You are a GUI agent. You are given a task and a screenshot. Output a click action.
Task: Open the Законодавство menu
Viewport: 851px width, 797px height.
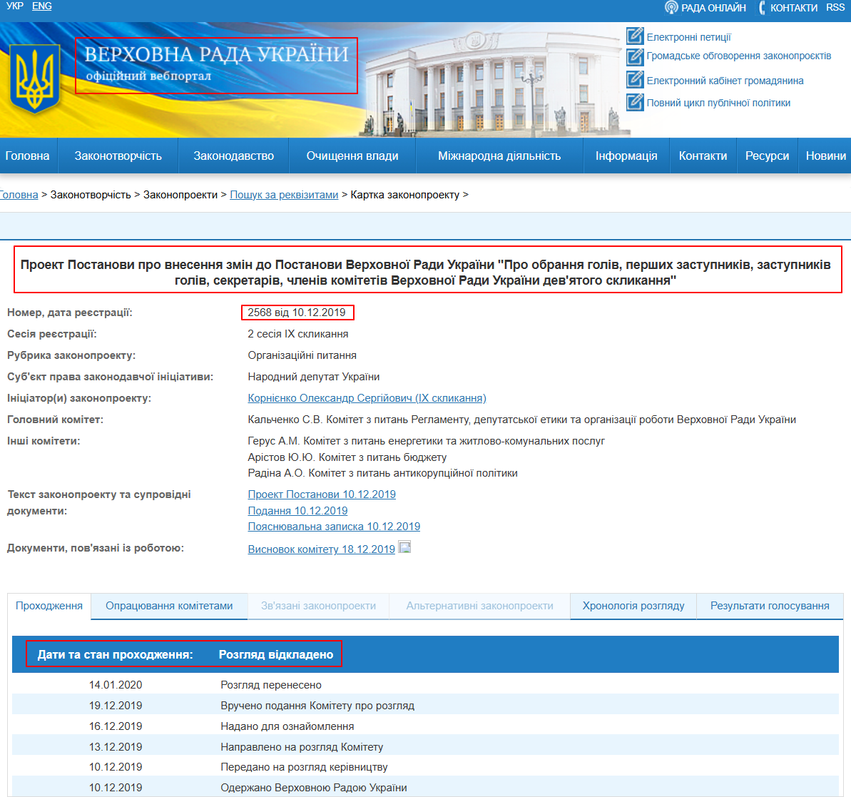tap(233, 156)
